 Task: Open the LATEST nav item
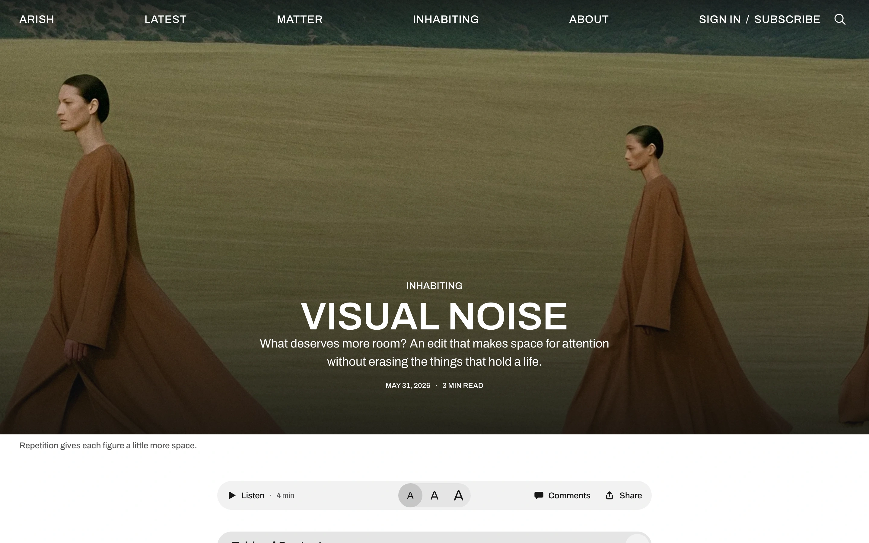point(165,19)
